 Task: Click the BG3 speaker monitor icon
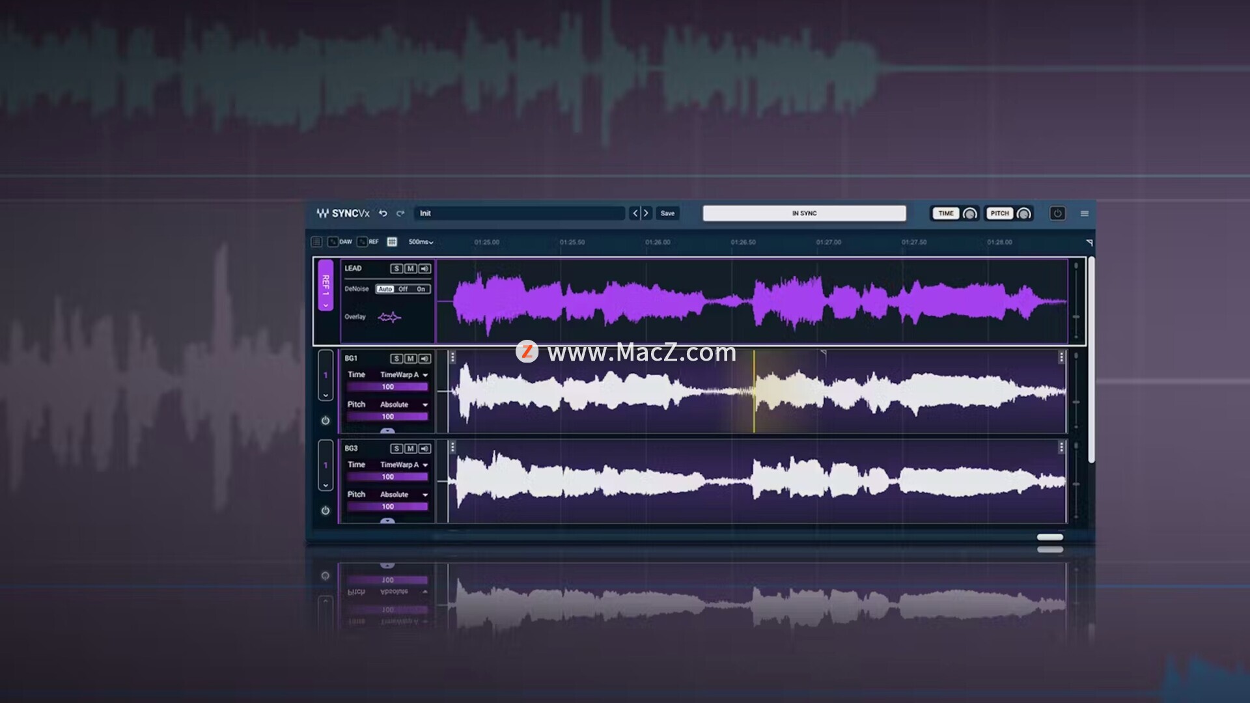[x=424, y=448]
